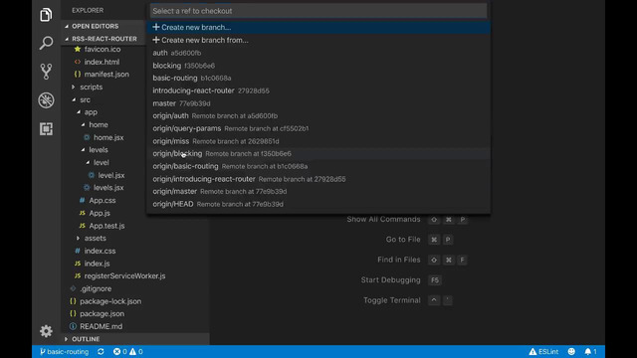This screenshot has height=358, width=637.
Task: Open the Manage gear icon
Action: [46, 331]
